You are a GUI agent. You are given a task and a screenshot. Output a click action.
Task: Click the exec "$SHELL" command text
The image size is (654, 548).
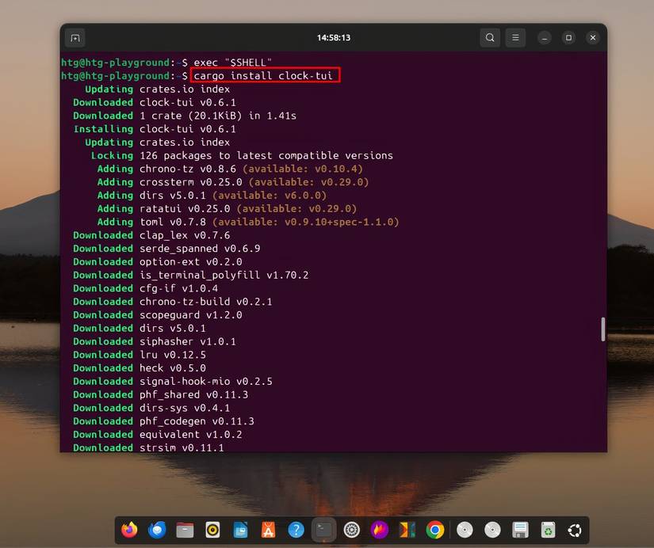tap(232, 63)
